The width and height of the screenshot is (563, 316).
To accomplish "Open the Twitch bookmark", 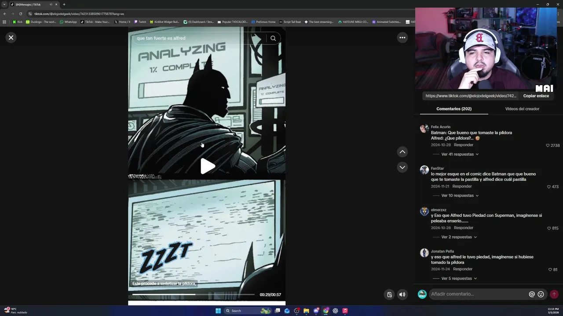I will [140, 22].
